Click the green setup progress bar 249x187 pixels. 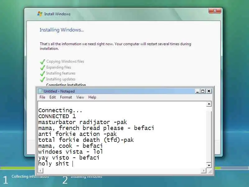click(x=17, y=168)
